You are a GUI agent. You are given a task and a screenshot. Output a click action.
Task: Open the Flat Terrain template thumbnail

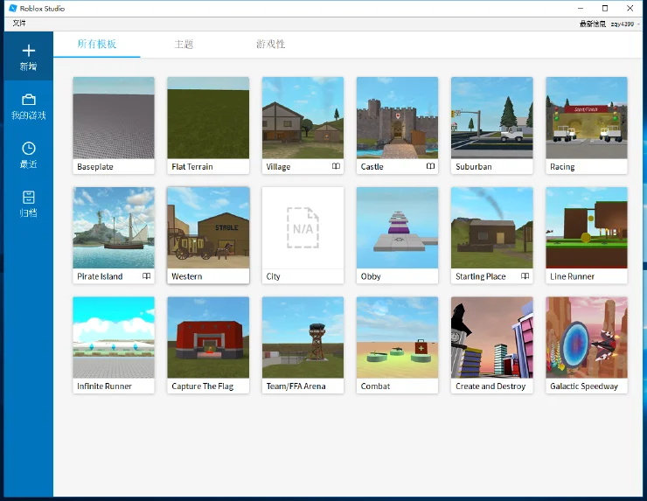click(208, 118)
